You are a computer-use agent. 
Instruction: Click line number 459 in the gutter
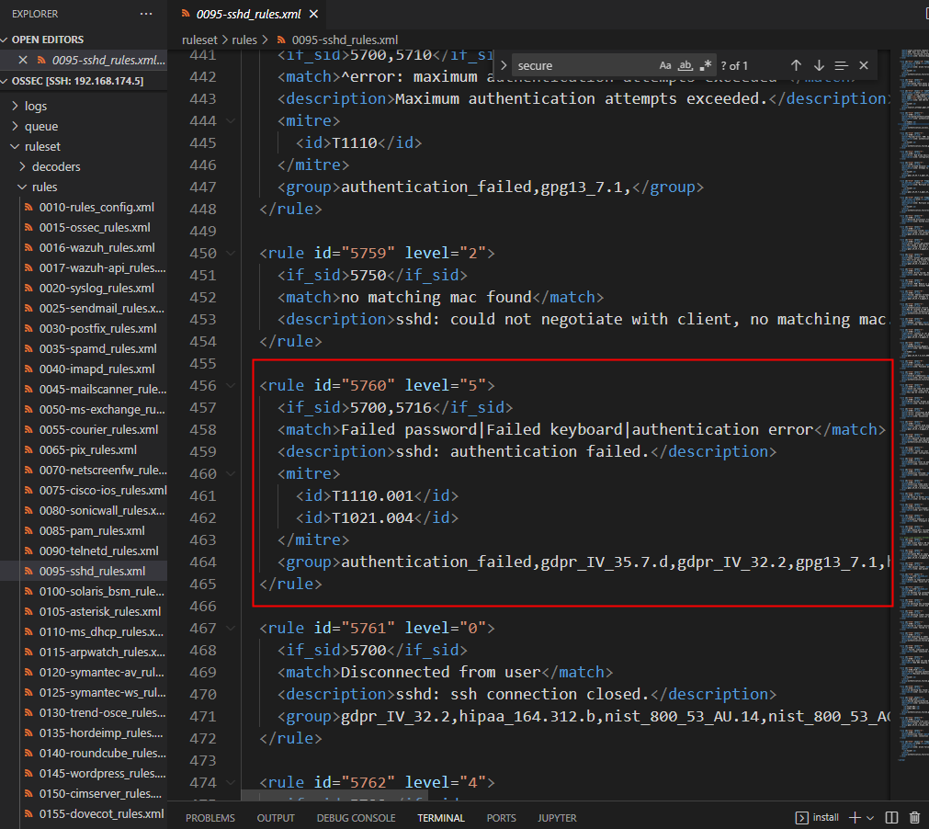pos(203,451)
